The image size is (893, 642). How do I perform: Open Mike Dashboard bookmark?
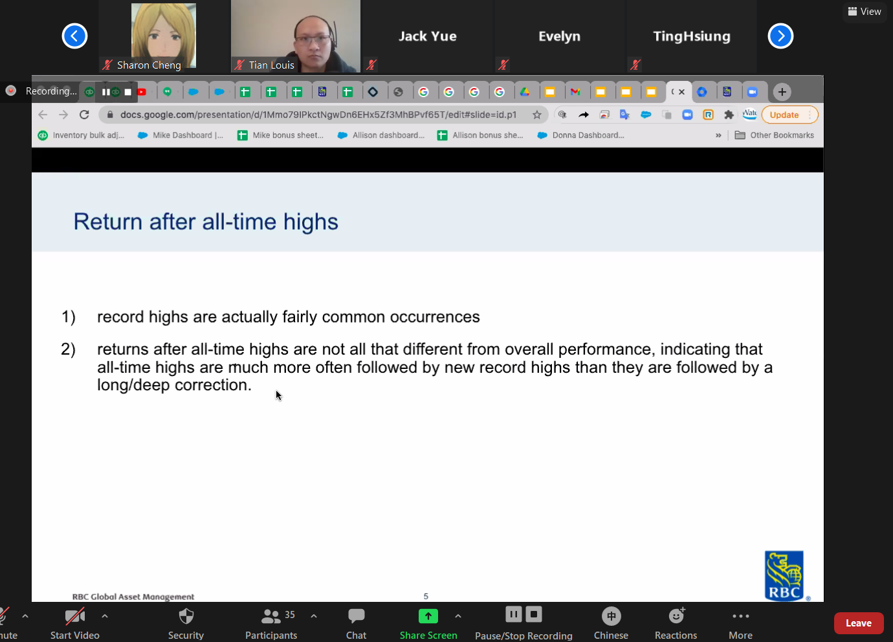coord(181,135)
